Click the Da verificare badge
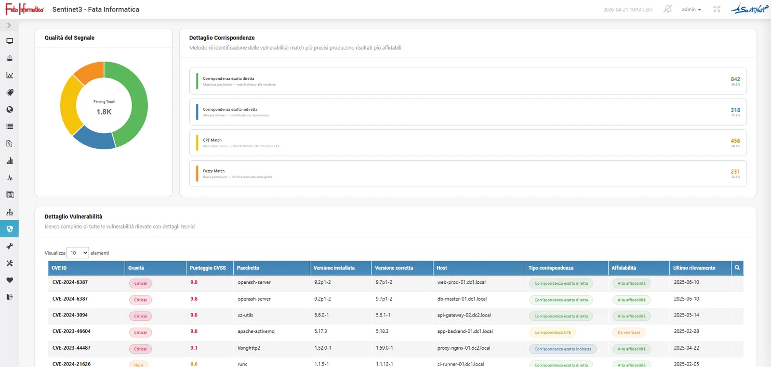 (629, 332)
